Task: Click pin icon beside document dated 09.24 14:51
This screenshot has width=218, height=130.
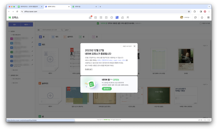Action: (x=32, y=64)
